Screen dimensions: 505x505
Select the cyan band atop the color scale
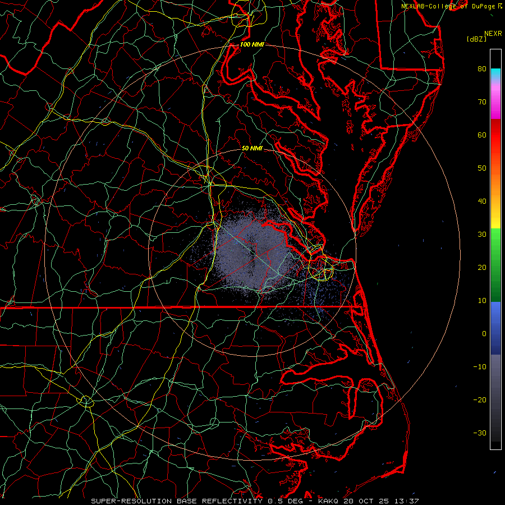tap(495, 72)
